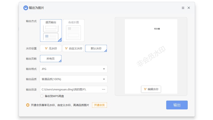Enable 备份到WPS网盘 checkbox
This screenshot has width=213, height=120.
click(42, 96)
